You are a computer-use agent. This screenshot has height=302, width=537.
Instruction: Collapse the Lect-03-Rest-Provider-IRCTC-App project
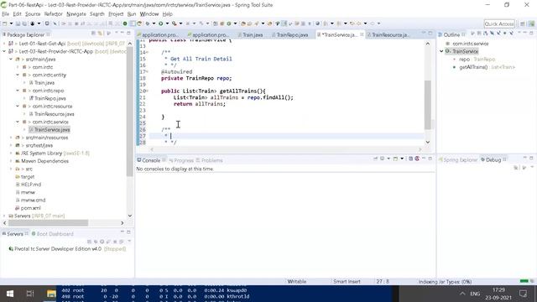pyautogui.click(x=4, y=51)
